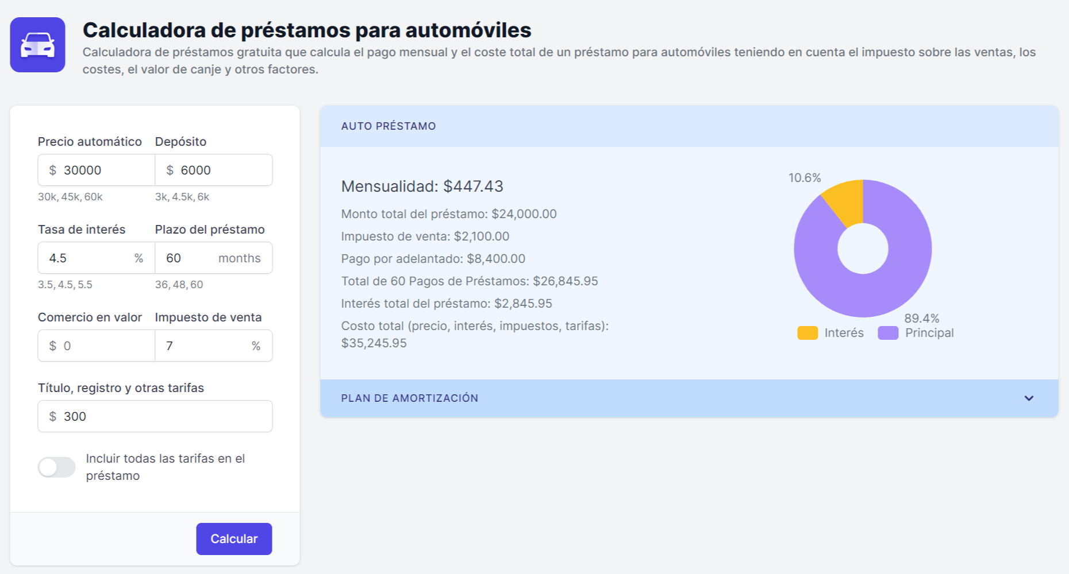The height and width of the screenshot is (574, 1069).
Task: Click the Precio automático input field
Action: click(x=103, y=170)
